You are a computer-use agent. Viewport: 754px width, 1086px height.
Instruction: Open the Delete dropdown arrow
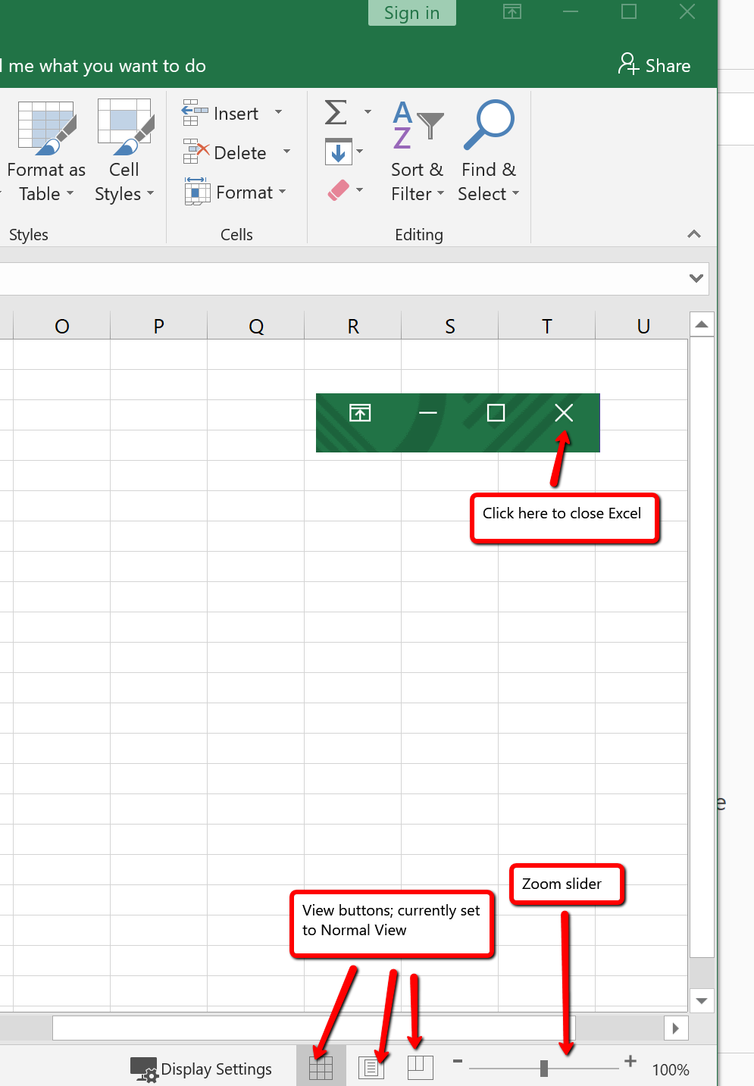point(286,152)
